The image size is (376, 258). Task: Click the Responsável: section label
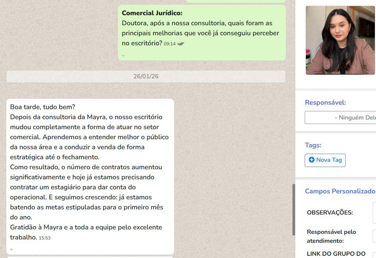[x=326, y=102]
